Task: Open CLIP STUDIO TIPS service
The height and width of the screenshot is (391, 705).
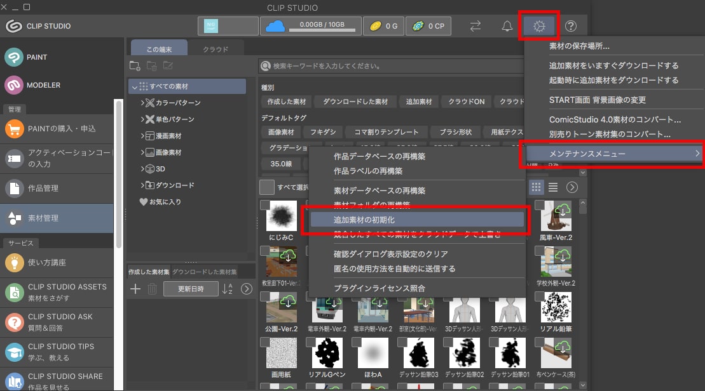Action: 57,352
